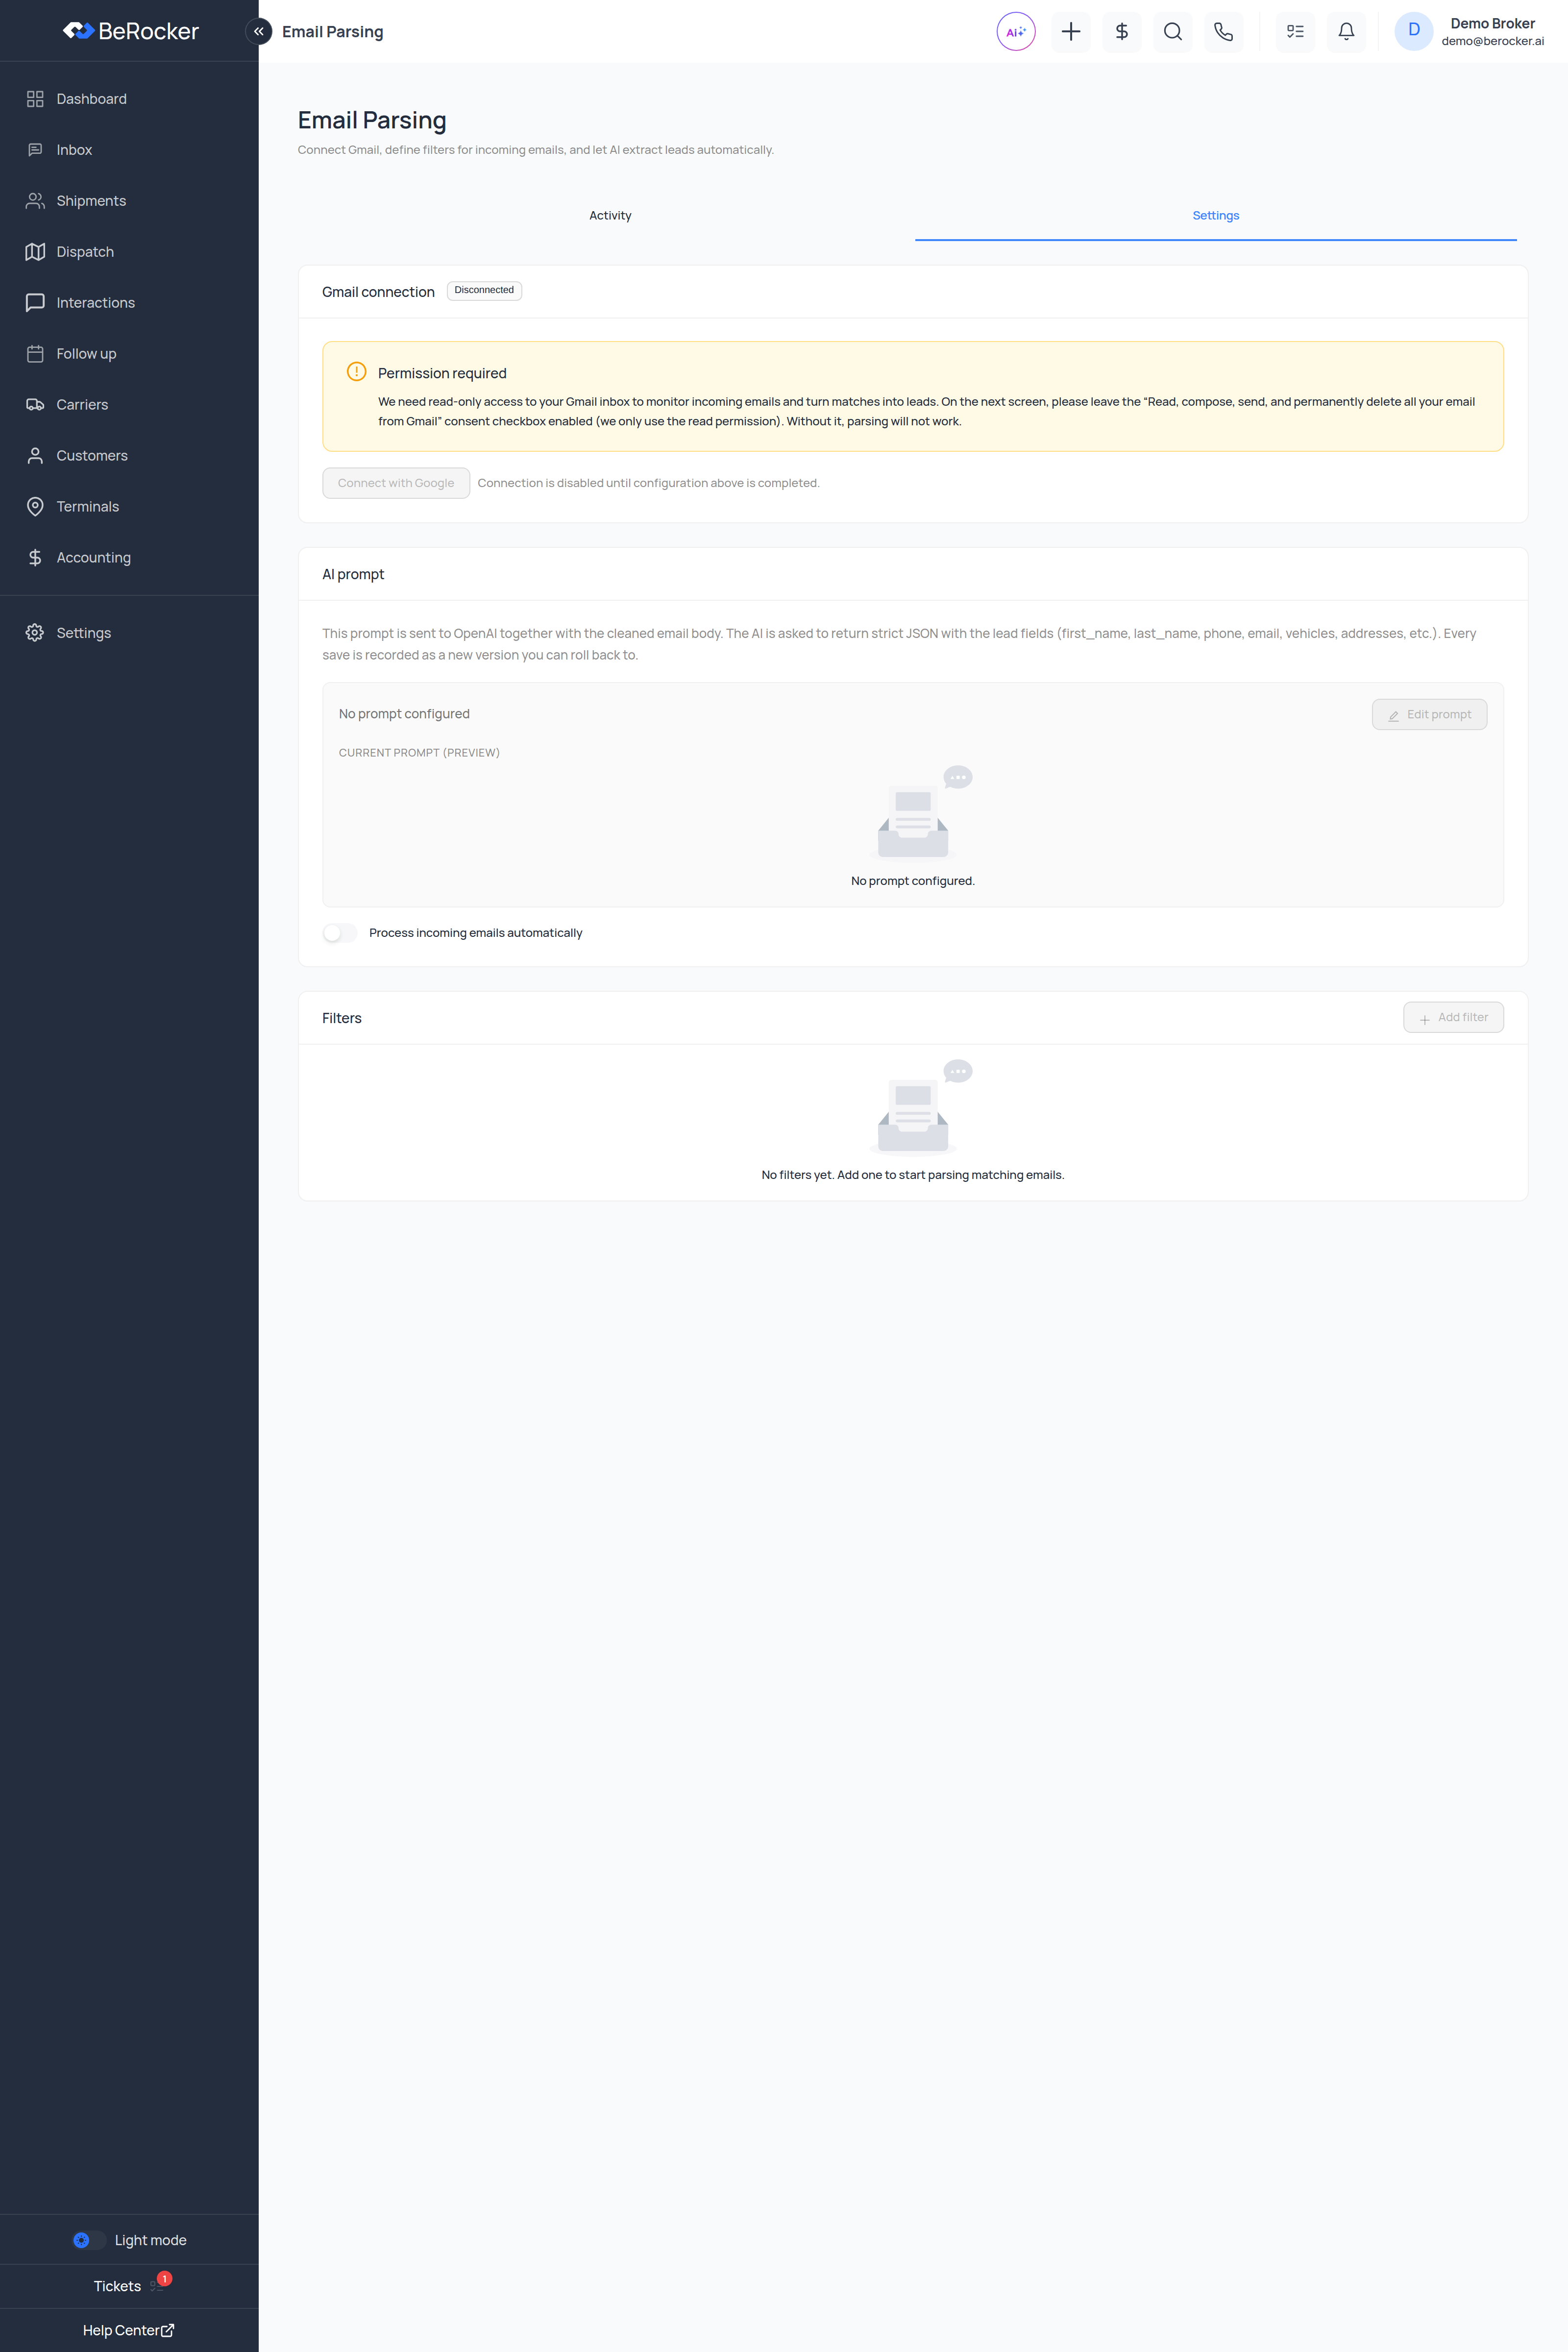The width and height of the screenshot is (1568, 2352).
Task: Click the Dashboard grid icon
Action: pos(35,99)
